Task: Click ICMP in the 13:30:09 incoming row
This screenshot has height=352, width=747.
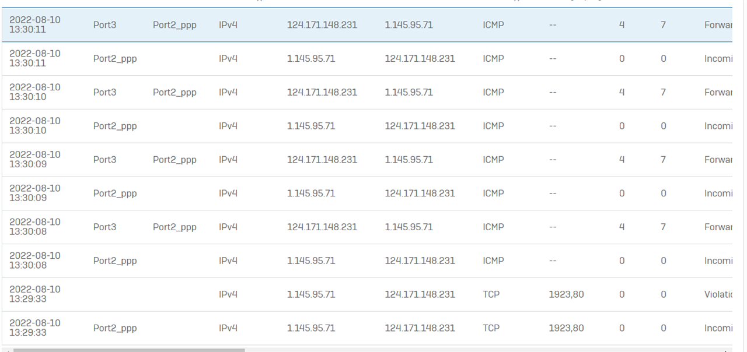Action: [493, 193]
